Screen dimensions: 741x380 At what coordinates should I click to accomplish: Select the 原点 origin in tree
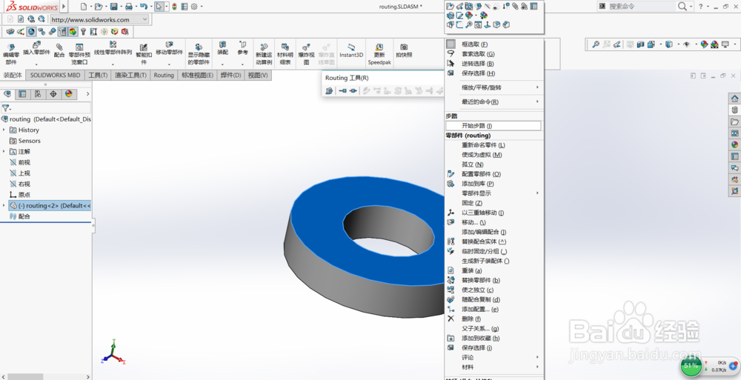pyautogui.click(x=24, y=195)
